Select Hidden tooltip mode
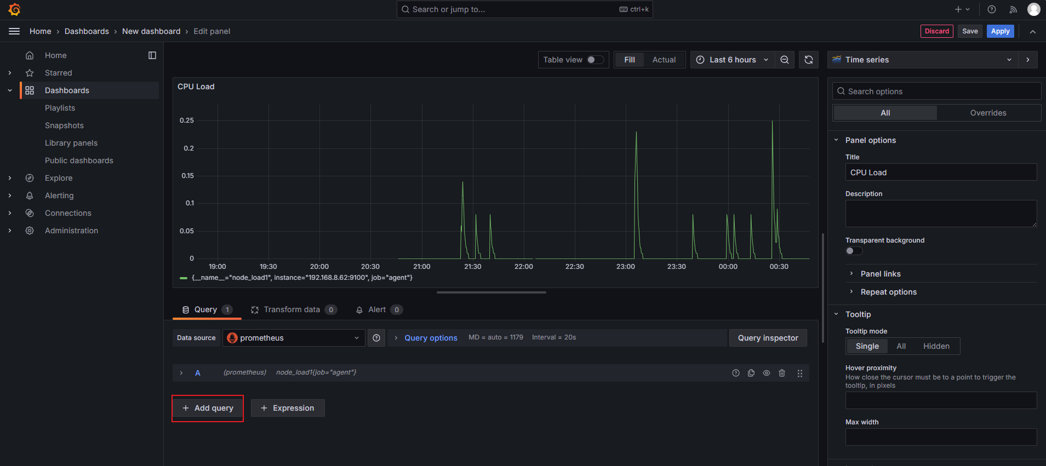Viewport: 1046px width, 466px height. coord(936,346)
